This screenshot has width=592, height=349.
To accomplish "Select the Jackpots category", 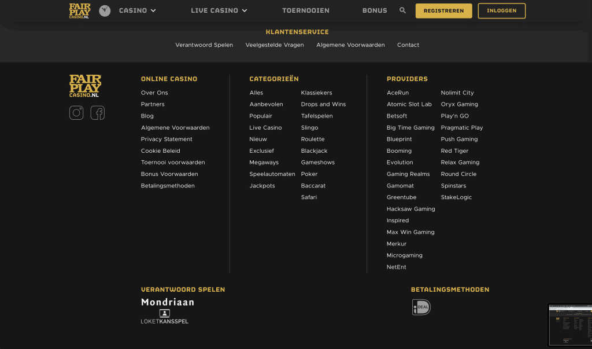I will pyautogui.click(x=262, y=186).
